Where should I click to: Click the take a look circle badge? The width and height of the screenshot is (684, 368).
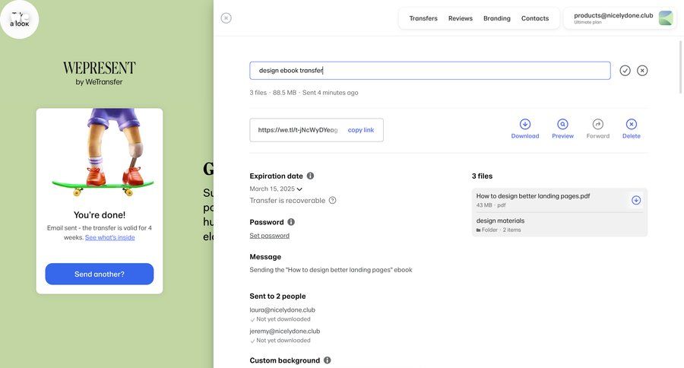coord(19,19)
